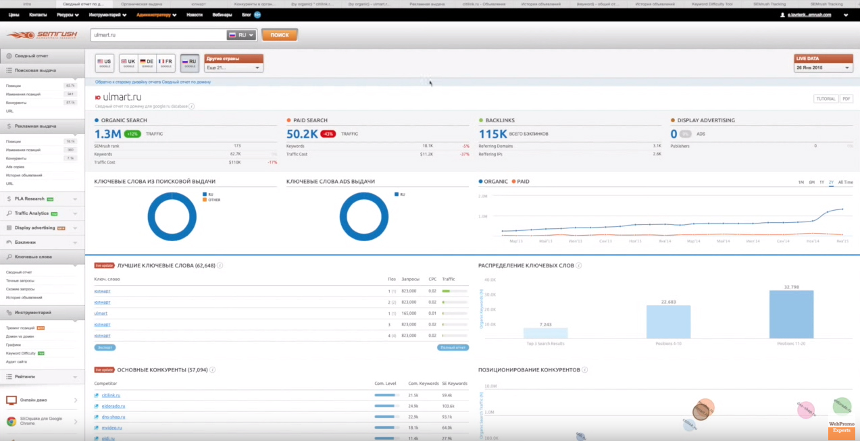Image resolution: width=860 pixels, height=441 pixels.
Task: Open the Новости menu item
Action: (194, 14)
